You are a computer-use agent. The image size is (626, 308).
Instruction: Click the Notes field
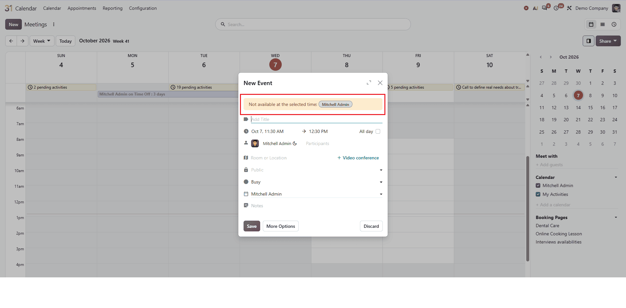pyautogui.click(x=317, y=206)
